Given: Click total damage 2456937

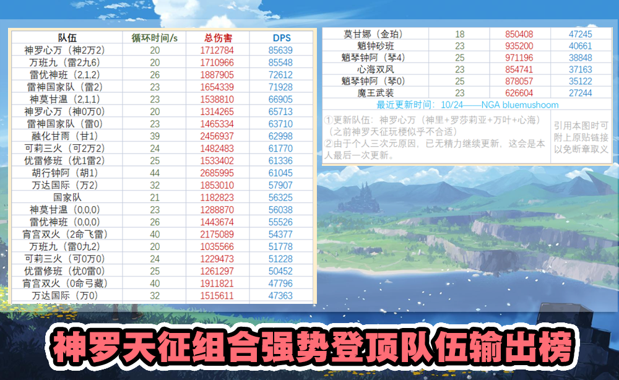Looking at the screenshot, I should pos(217,136).
